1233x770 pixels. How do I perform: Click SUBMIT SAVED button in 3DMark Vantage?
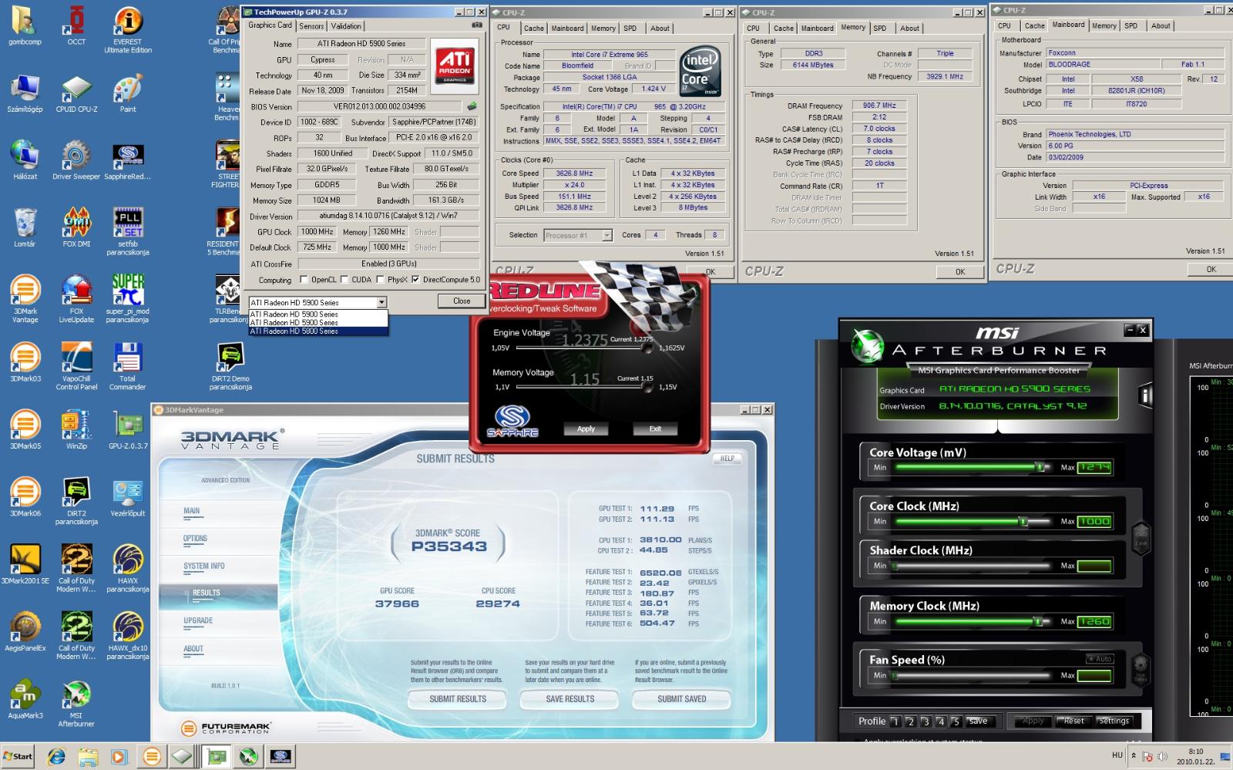[x=681, y=699]
